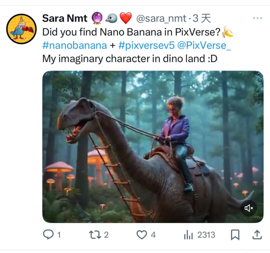
Task: Open the three-dot more options menu
Action: pyautogui.click(x=257, y=18)
